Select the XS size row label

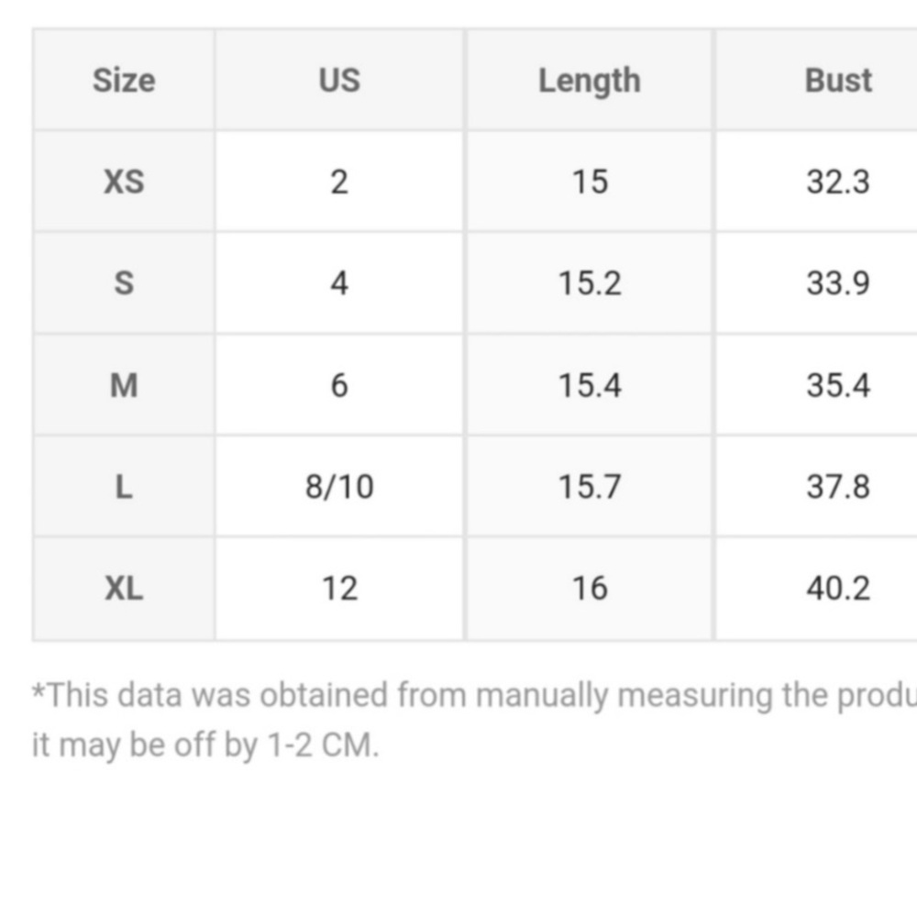click(x=124, y=182)
